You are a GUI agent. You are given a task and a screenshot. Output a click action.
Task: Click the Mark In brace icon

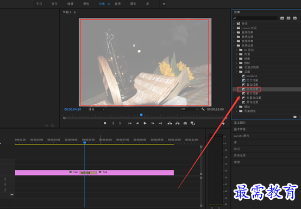click(x=113, y=123)
